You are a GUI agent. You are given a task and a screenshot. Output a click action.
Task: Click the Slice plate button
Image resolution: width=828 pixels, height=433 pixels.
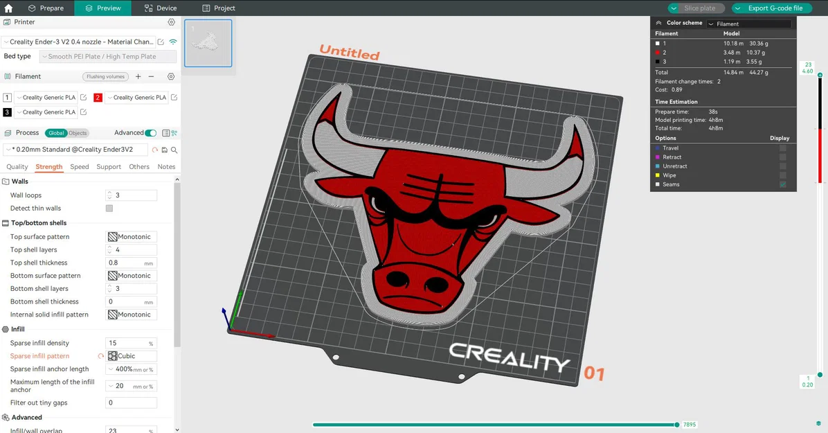point(696,8)
